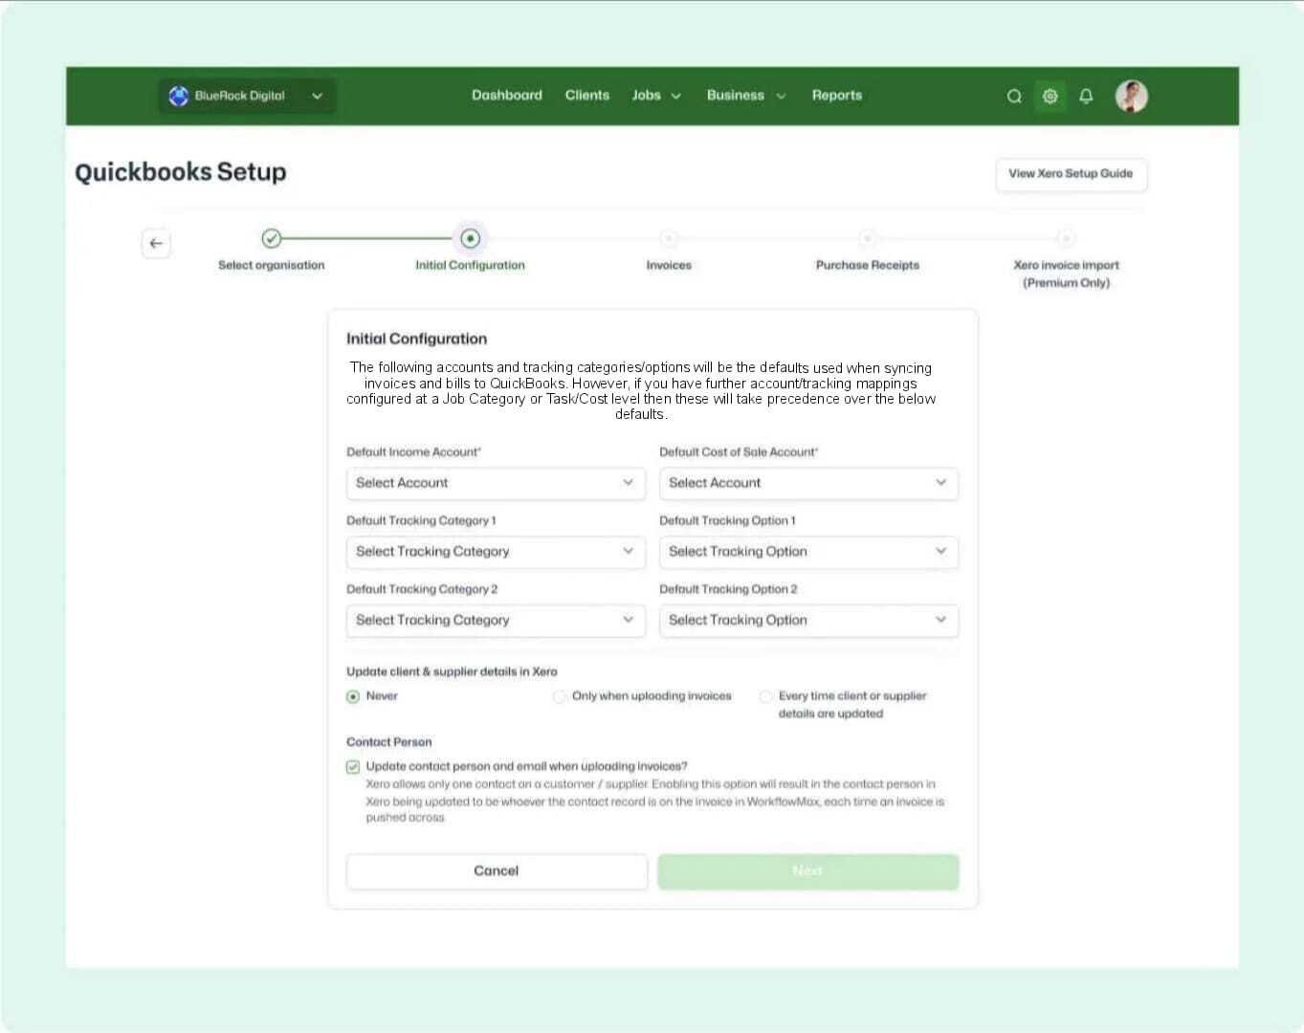Click the Purchase Receipts step label
This screenshot has height=1033, width=1304.
(x=868, y=266)
